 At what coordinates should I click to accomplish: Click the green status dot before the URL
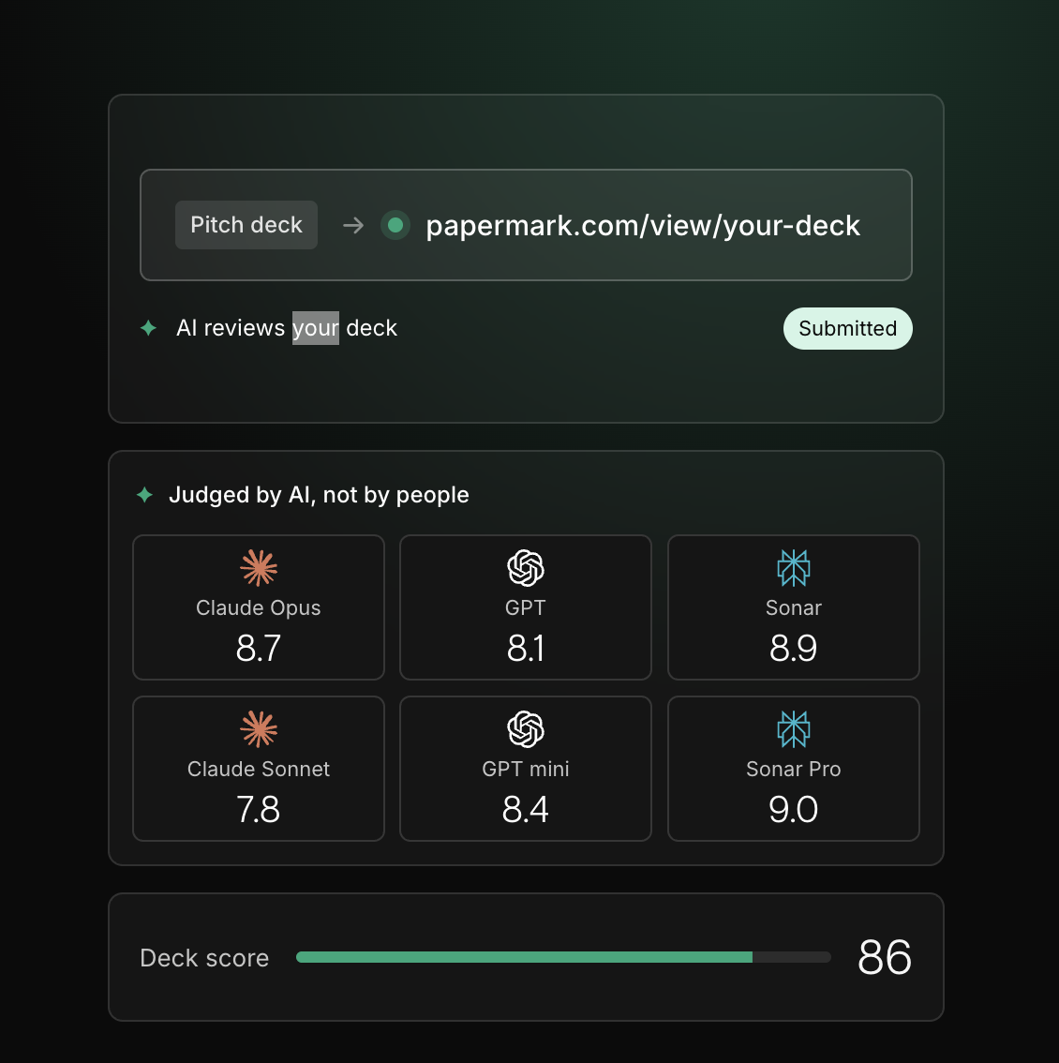395,225
